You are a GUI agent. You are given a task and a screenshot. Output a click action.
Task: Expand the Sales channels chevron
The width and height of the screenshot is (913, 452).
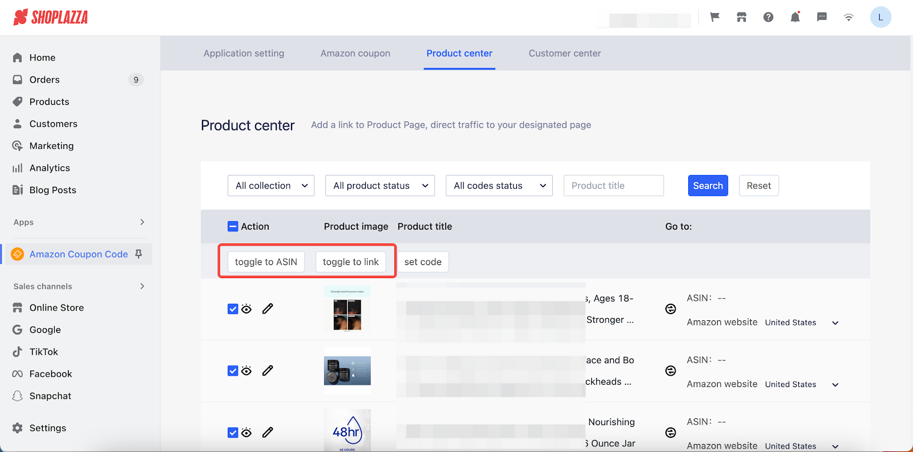click(x=142, y=286)
